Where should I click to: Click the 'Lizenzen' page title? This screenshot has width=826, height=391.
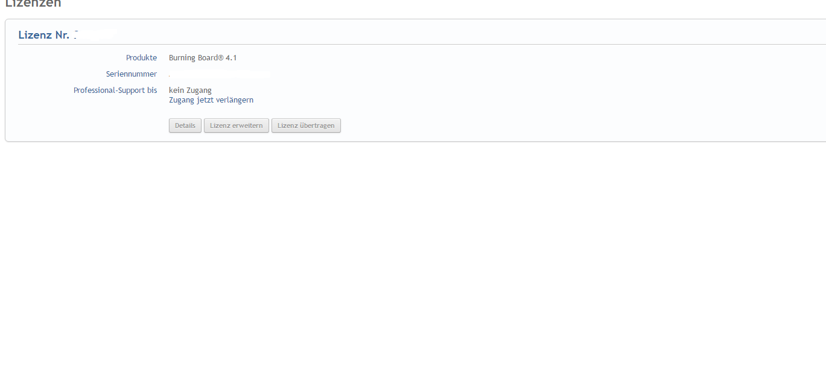[33, 4]
